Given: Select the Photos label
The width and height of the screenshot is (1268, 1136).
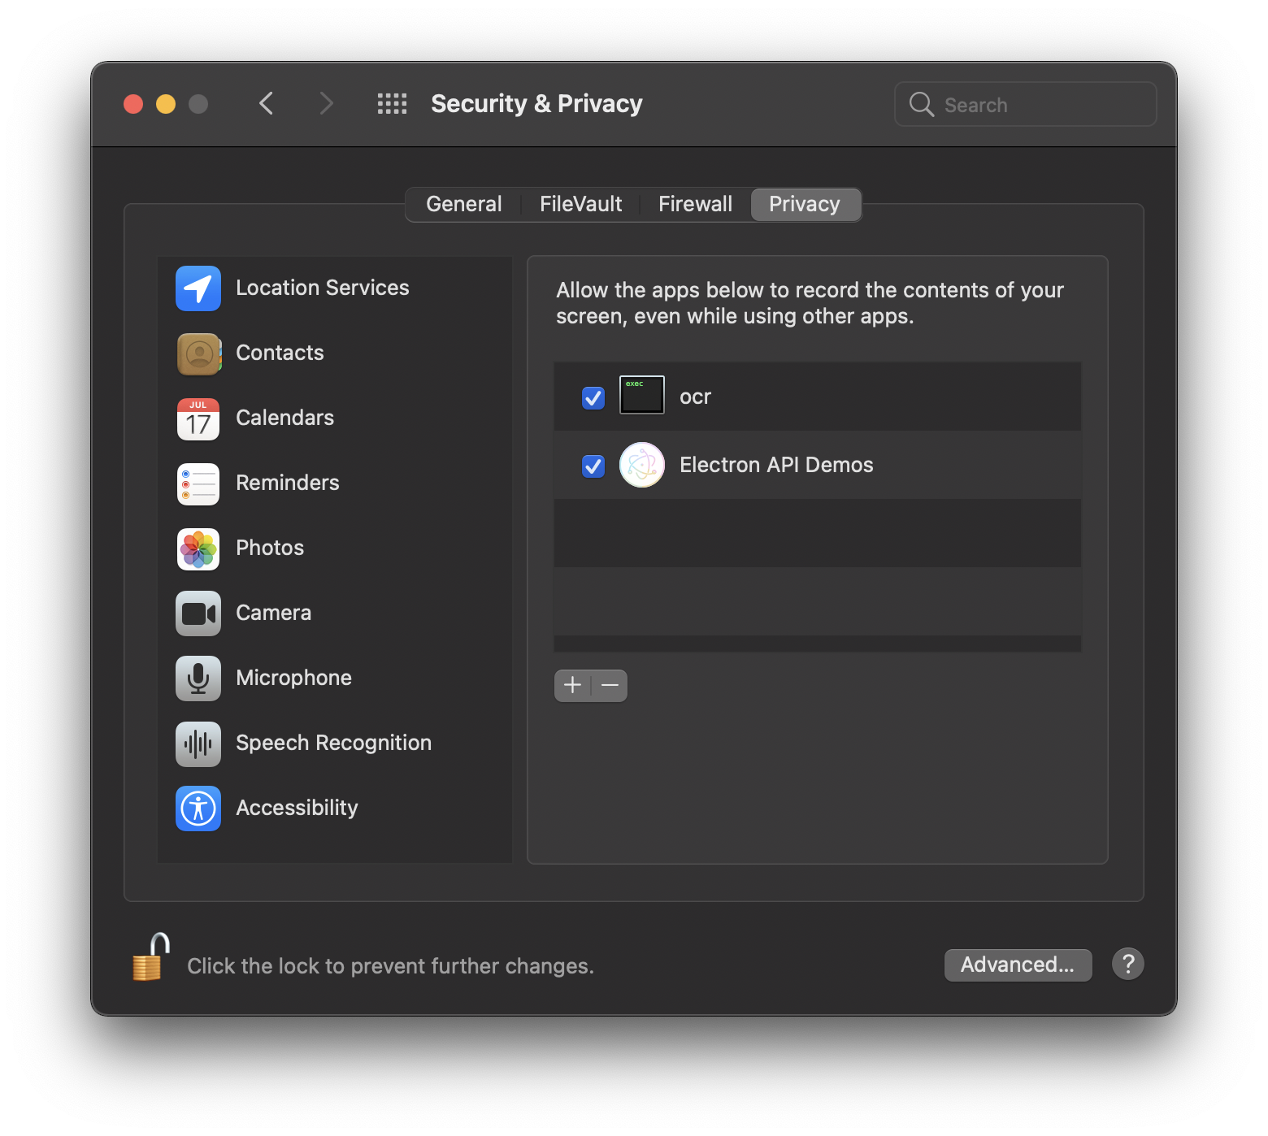Looking at the screenshot, I should (270, 548).
